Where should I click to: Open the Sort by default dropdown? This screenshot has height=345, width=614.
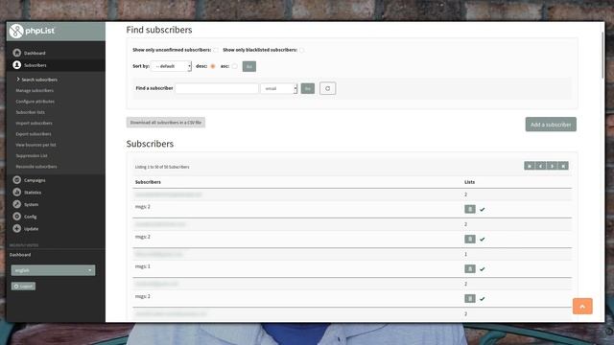coord(171,66)
